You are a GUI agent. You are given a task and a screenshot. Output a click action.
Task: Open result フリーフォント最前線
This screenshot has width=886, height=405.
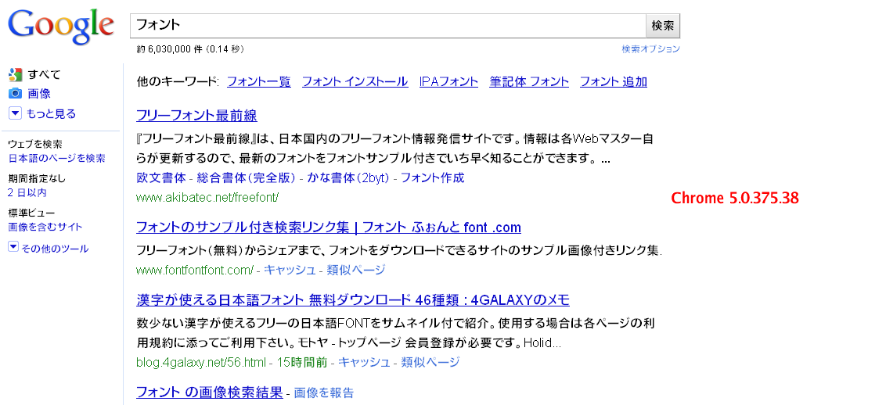(x=196, y=116)
